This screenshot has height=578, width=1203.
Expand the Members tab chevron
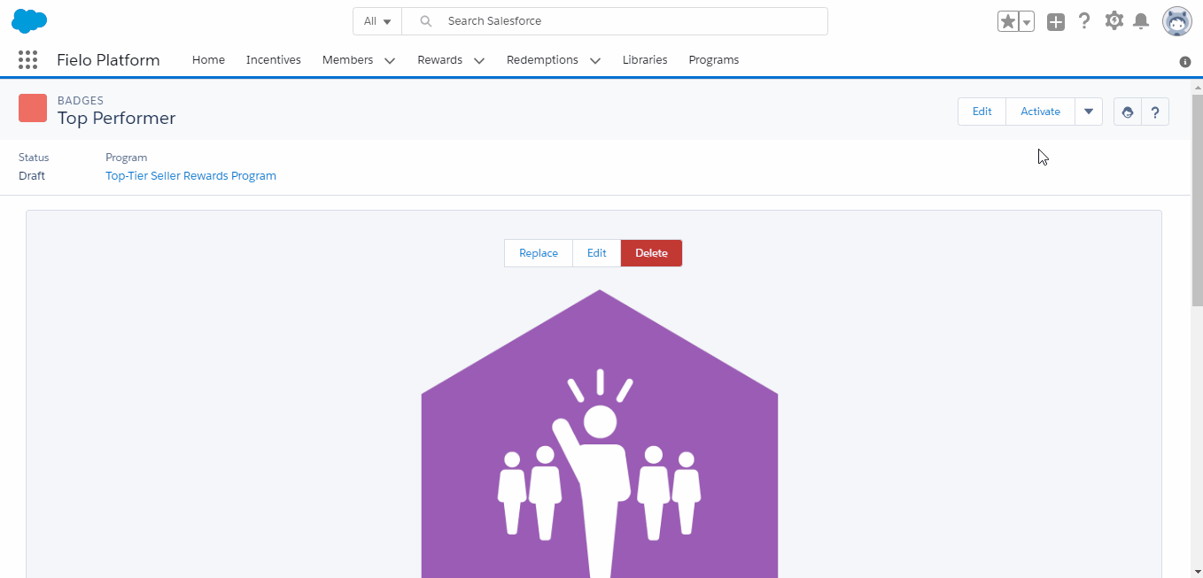[390, 61]
